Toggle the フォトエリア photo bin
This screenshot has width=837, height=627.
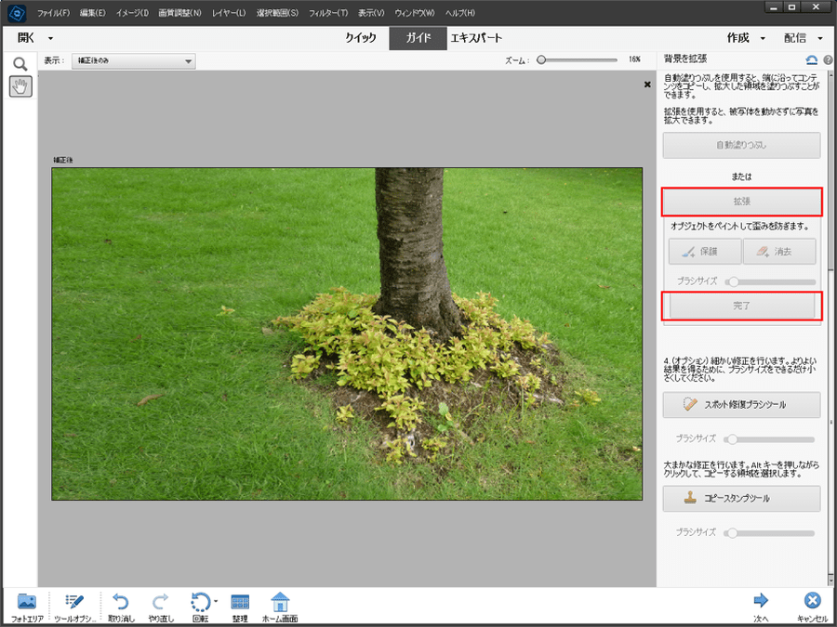27,602
